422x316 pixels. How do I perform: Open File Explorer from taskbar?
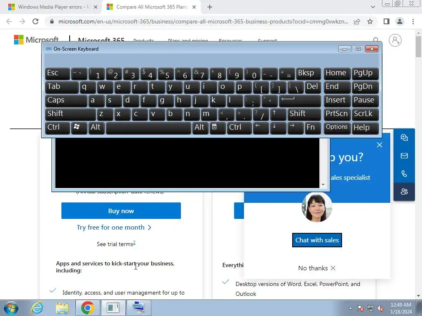(62, 308)
